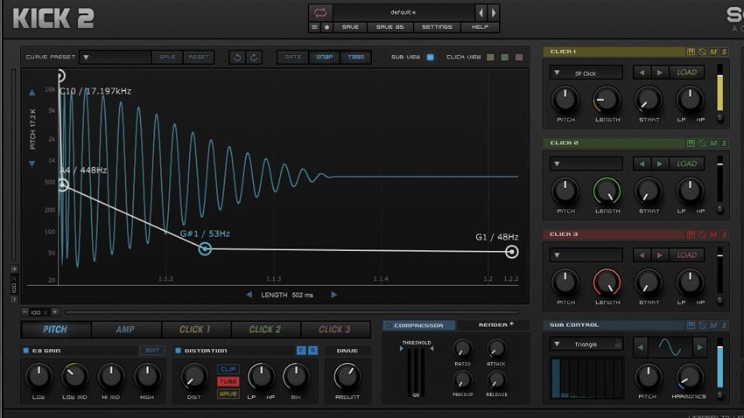Open the Triangle waveform dropdown
The width and height of the screenshot is (744, 418).
point(586,345)
